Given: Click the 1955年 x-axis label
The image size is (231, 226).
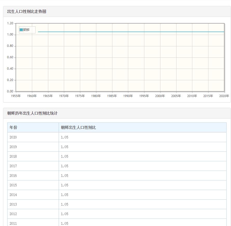Looking at the screenshot, I should (16, 96).
